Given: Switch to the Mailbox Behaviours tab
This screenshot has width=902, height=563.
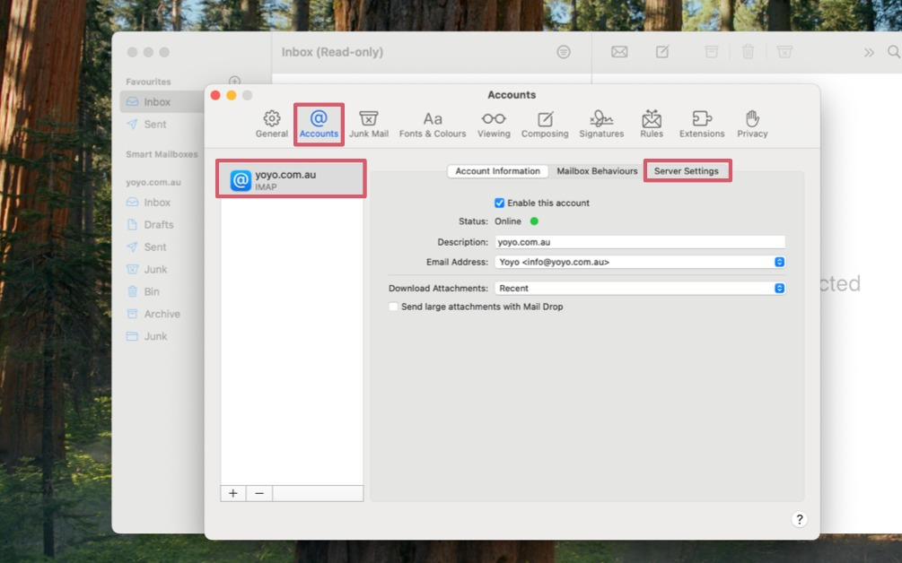Looking at the screenshot, I should tap(597, 171).
